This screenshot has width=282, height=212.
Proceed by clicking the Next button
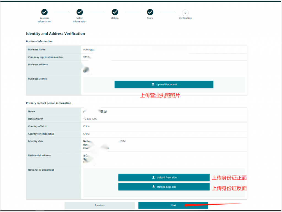coord(173,205)
